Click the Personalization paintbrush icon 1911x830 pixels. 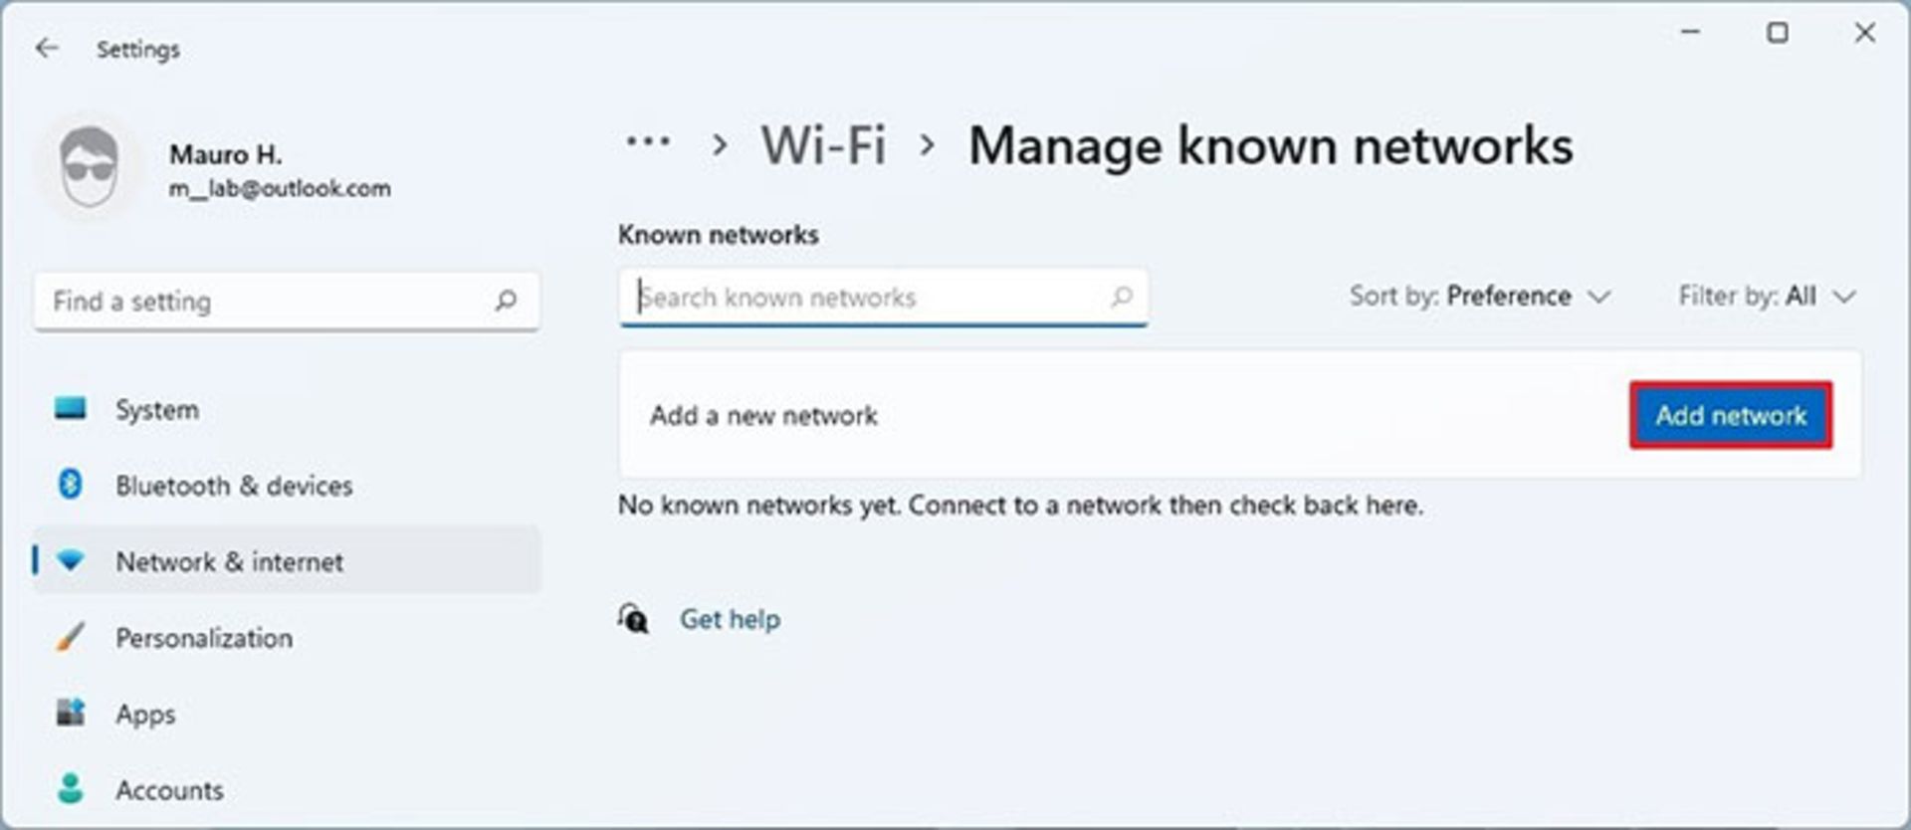[70, 637]
